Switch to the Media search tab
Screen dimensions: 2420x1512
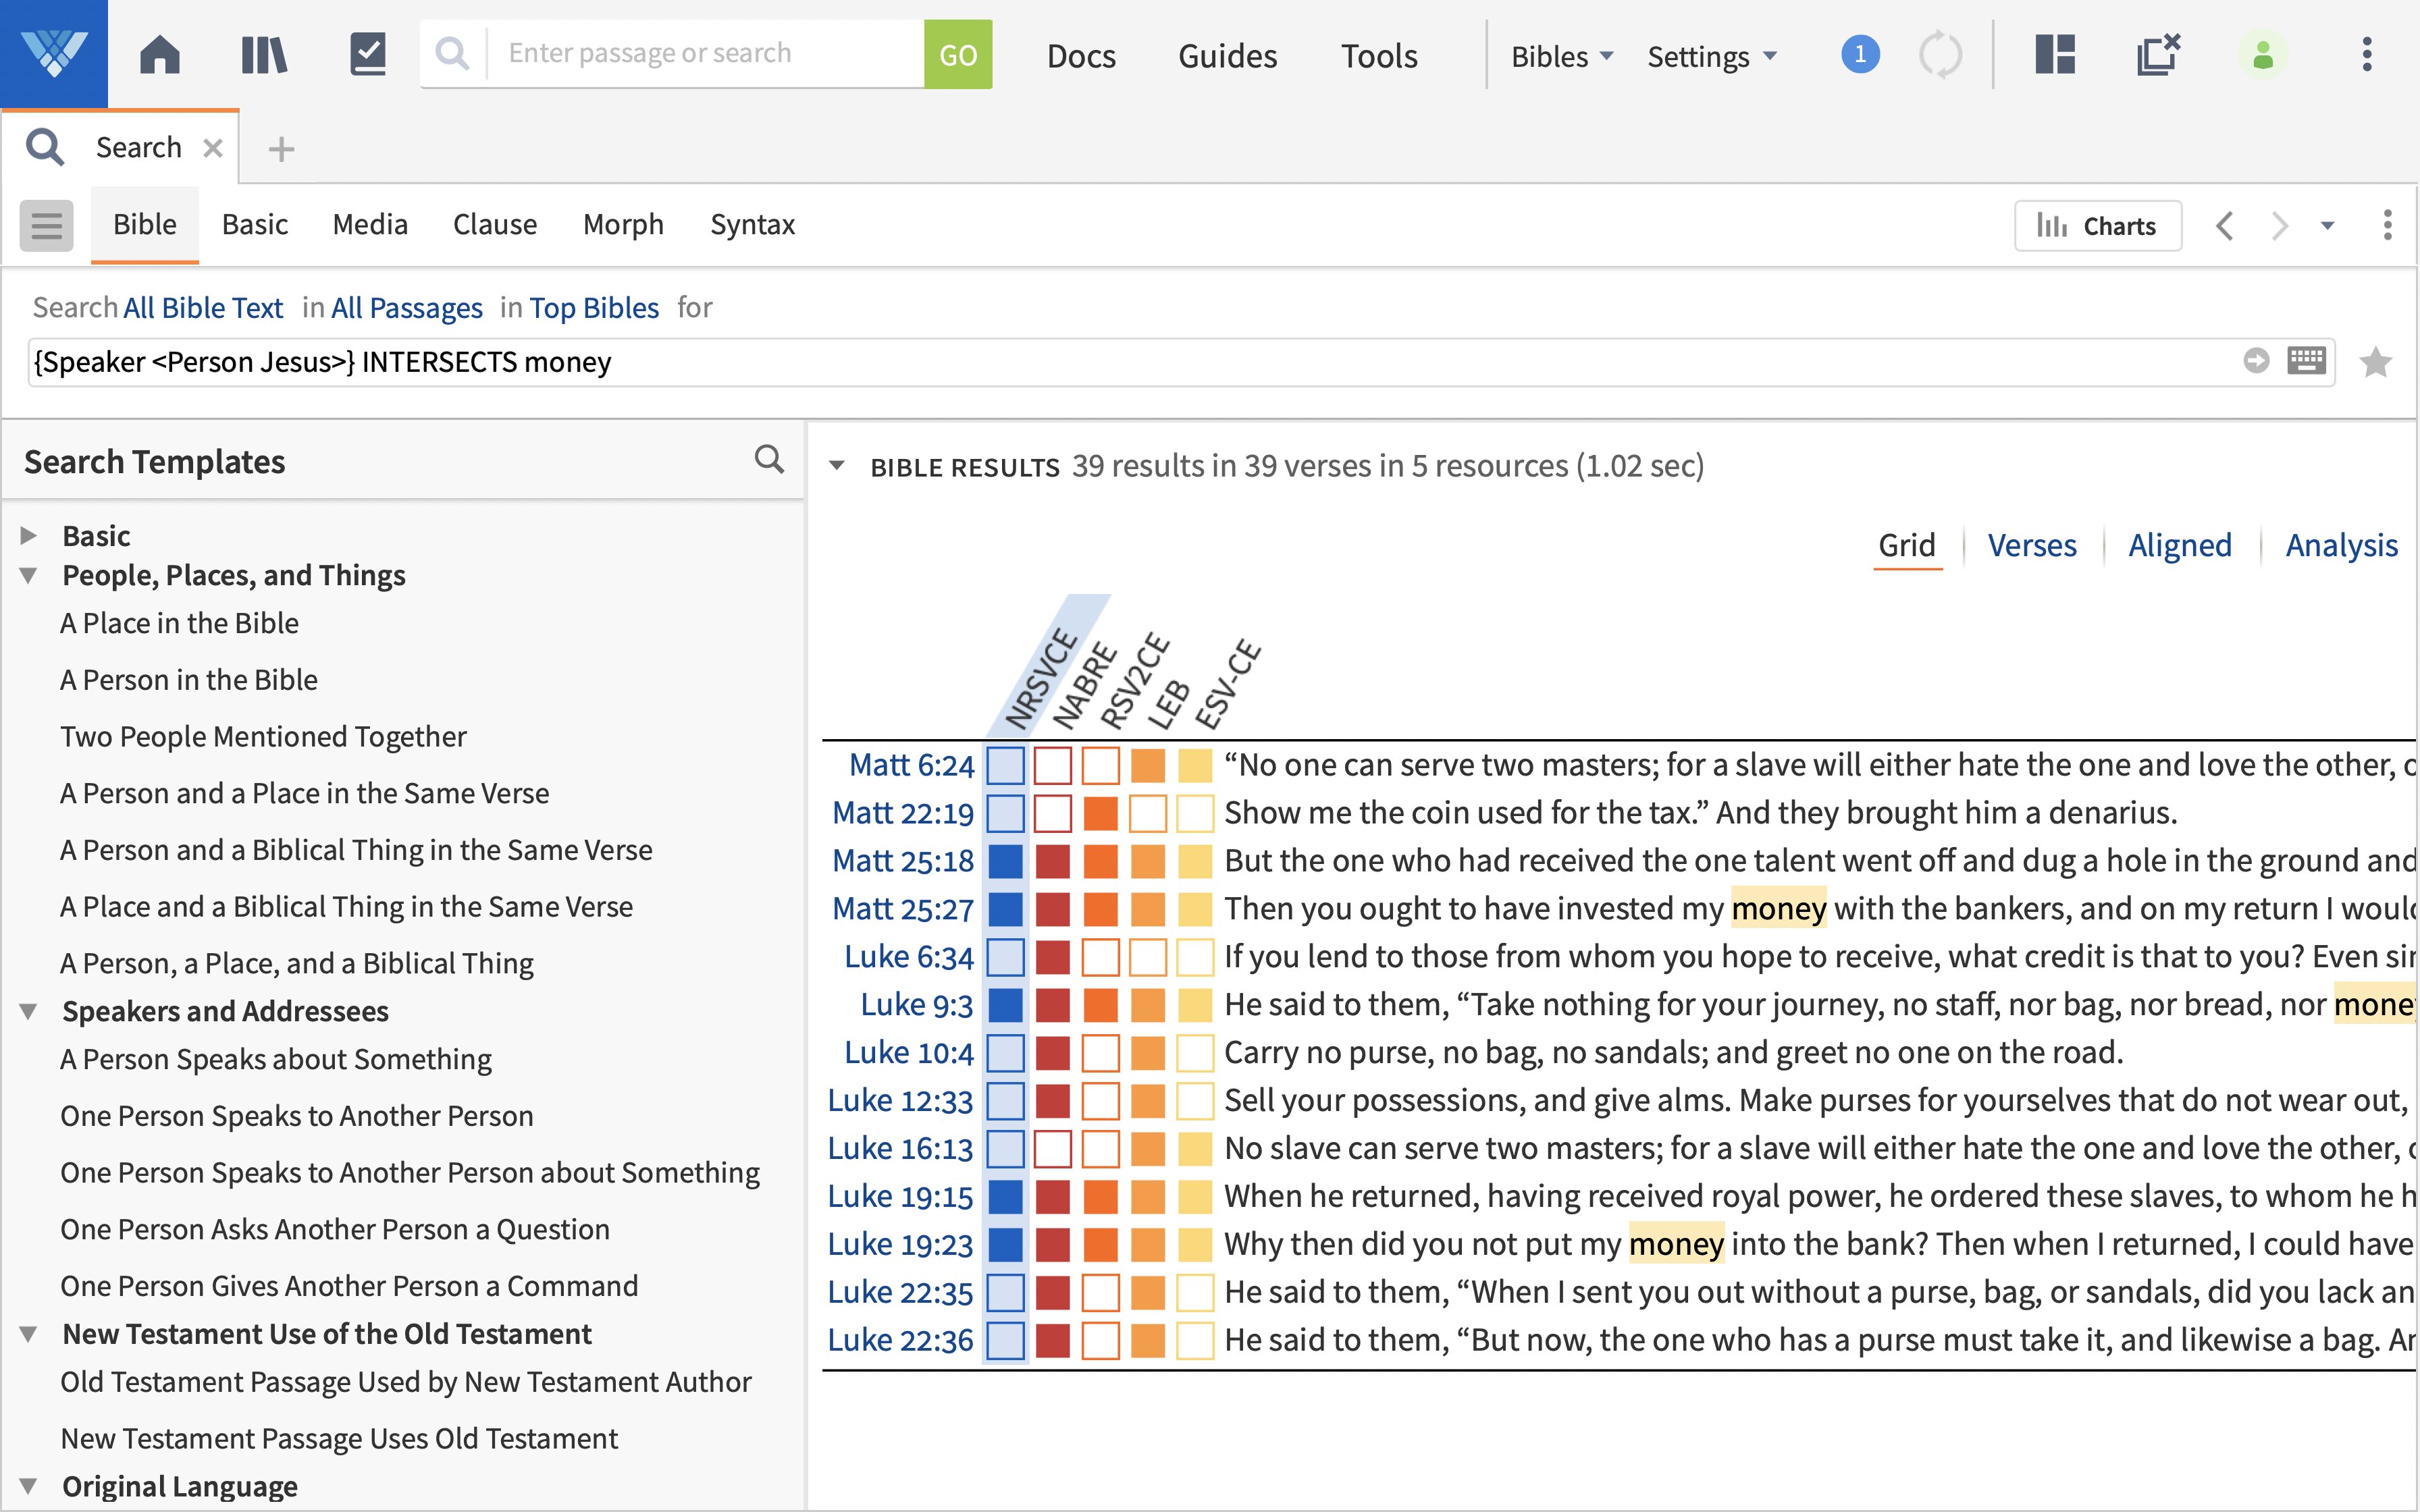370,224
